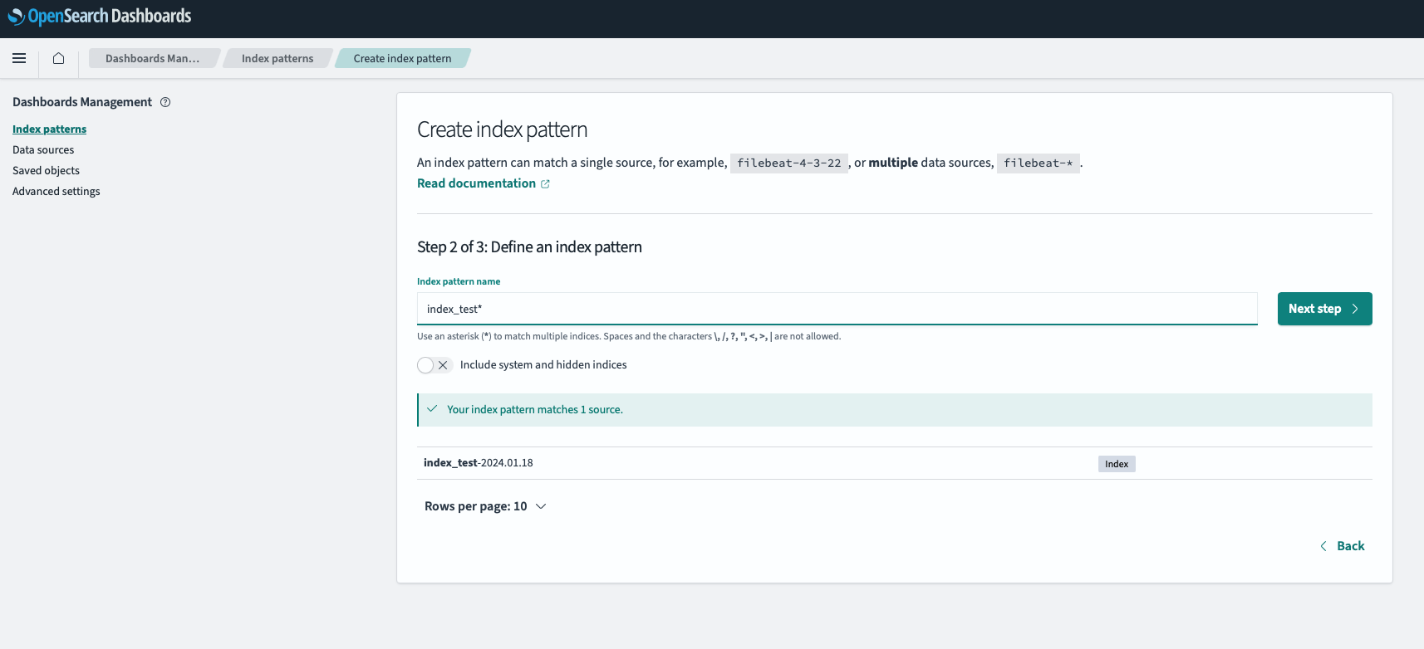
Task: Click the filebeat-4-3-22 example code
Action: click(x=789, y=163)
